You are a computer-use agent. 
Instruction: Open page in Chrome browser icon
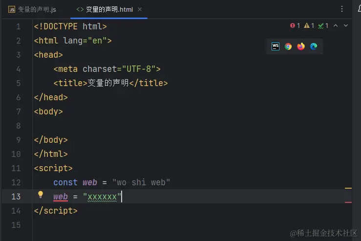coord(288,46)
